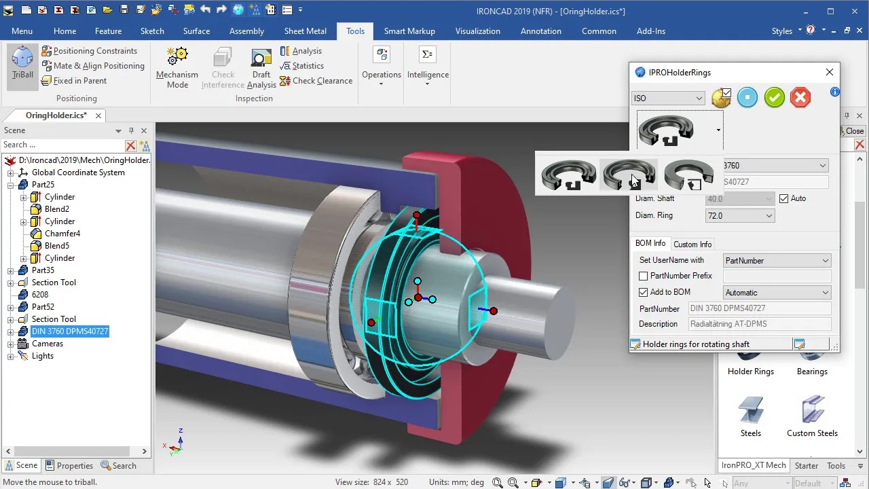Image resolution: width=869 pixels, height=489 pixels.
Task: Open the ISO standard dropdown
Action: tap(668, 98)
